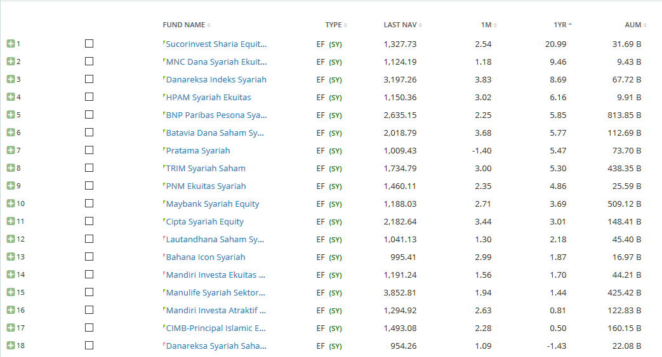This screenshot has width=662, height=357.
Task: Expand row 1 with green plus icon
Action: pyautogui.click(x=11, y=44)
